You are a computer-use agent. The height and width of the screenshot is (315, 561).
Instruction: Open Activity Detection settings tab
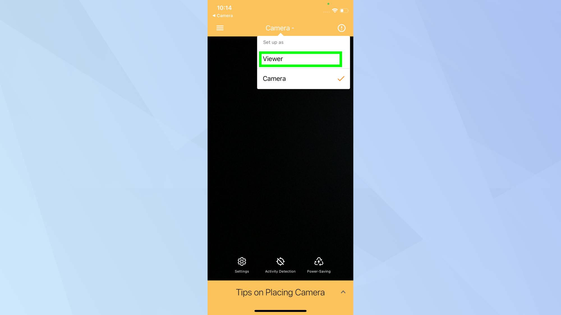280,265
